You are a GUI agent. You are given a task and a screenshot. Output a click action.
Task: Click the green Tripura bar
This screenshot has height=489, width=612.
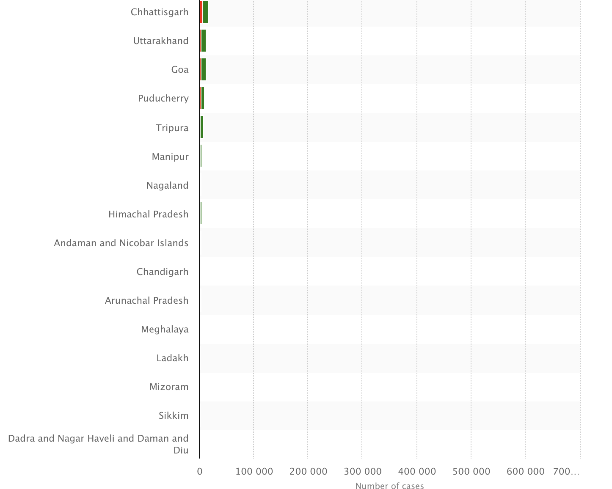[x=202, y=127]
